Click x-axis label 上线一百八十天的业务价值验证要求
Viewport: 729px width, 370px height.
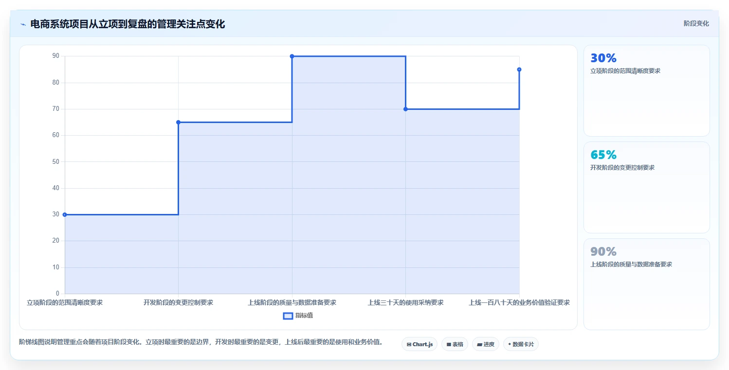tap(519, 302)
